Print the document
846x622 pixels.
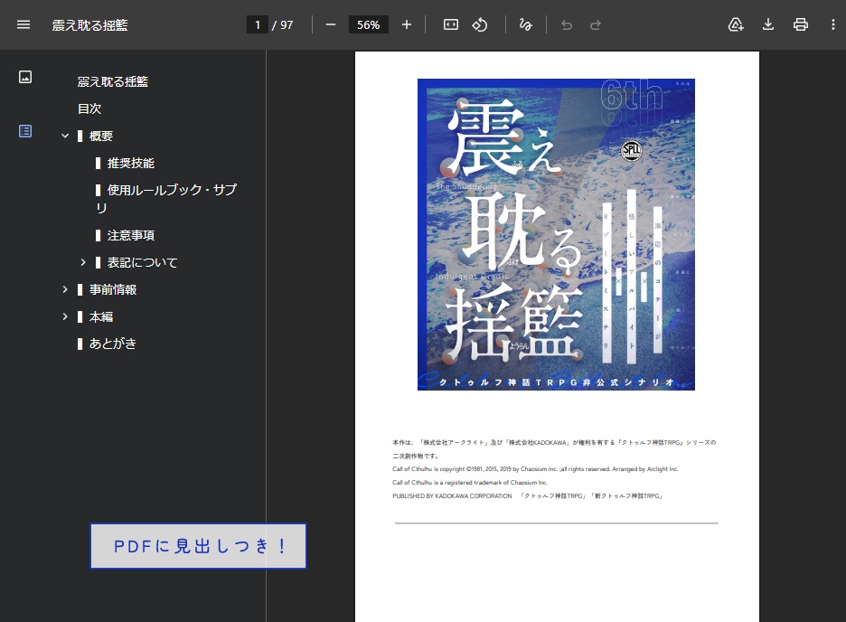tap(801, 24)
